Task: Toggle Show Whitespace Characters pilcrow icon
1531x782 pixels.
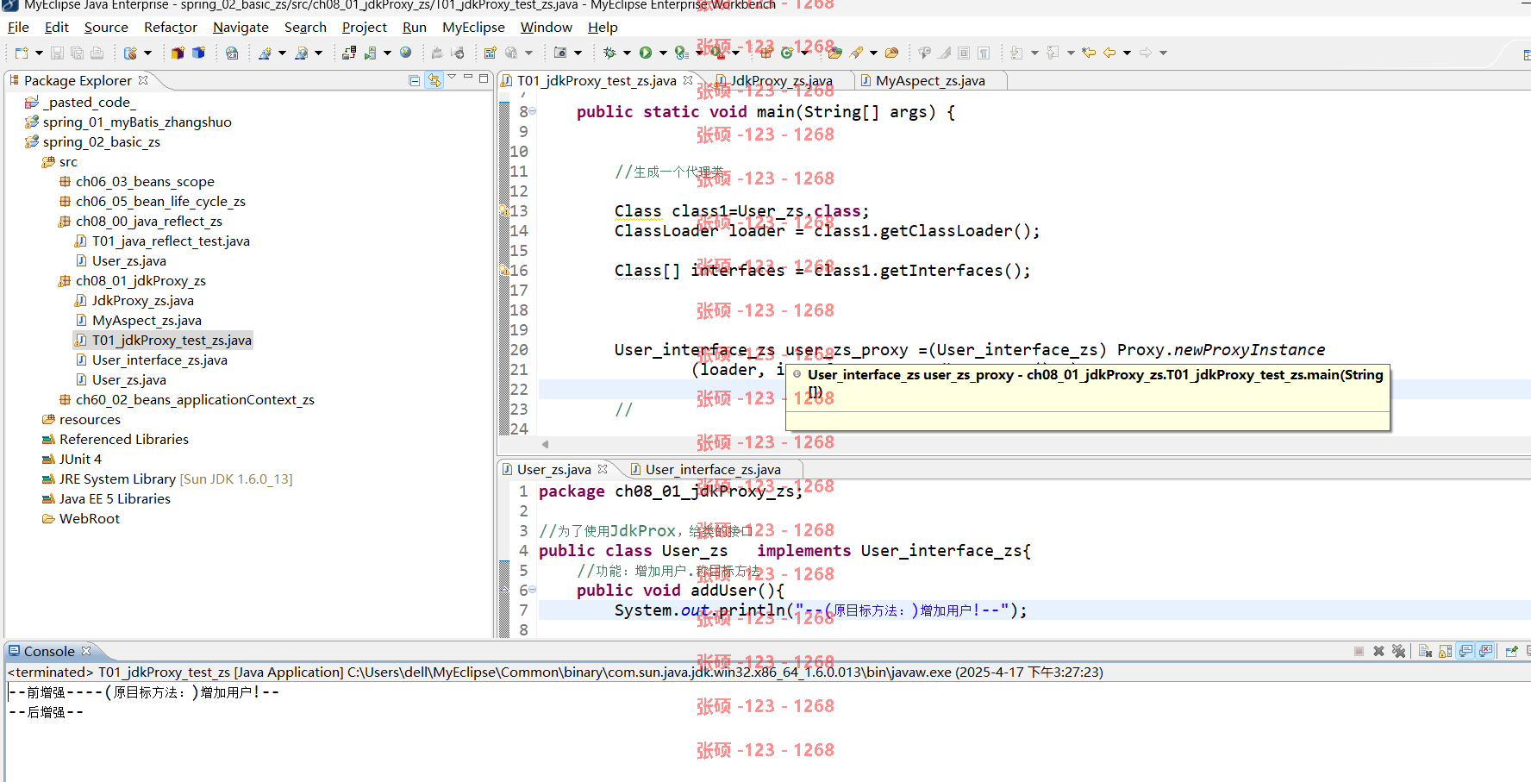Action: (984, 53)
